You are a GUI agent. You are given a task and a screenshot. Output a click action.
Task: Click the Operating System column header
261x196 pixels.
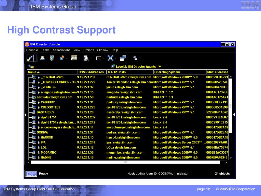pyautogui.click(x=180, y=72)
